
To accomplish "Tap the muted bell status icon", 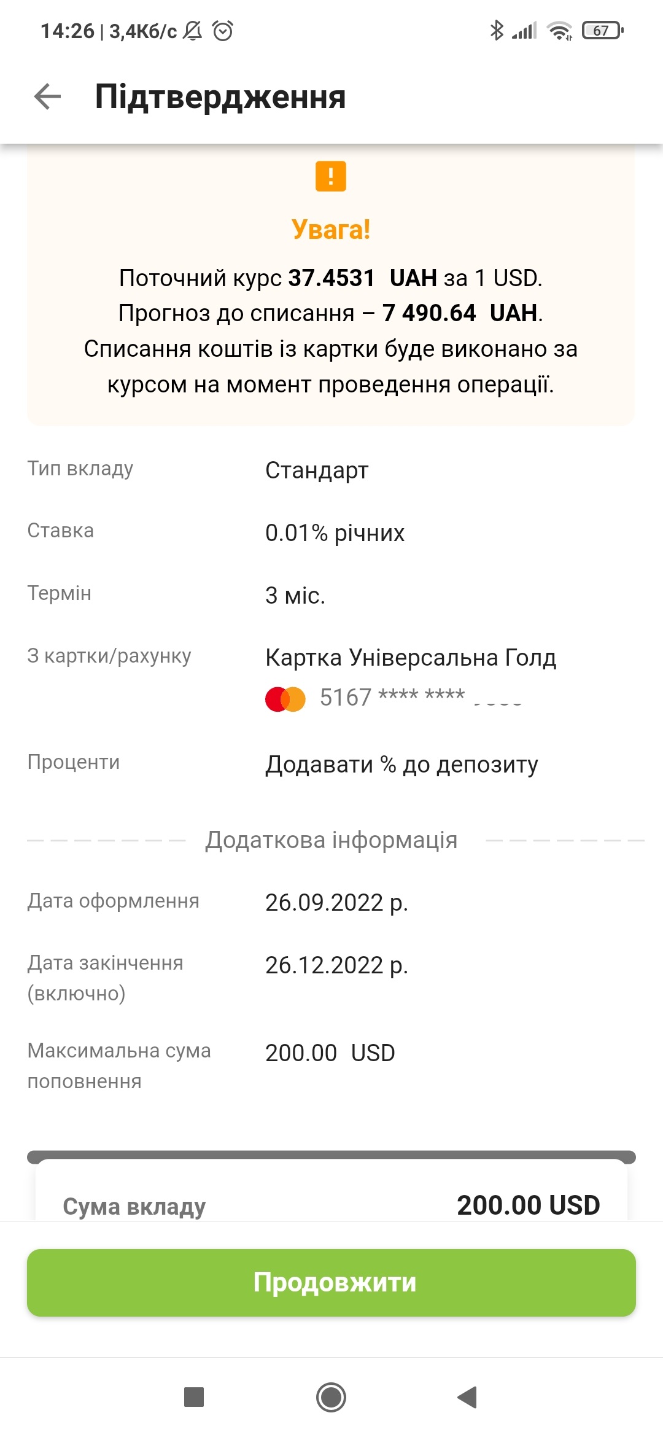I will 193,31.
